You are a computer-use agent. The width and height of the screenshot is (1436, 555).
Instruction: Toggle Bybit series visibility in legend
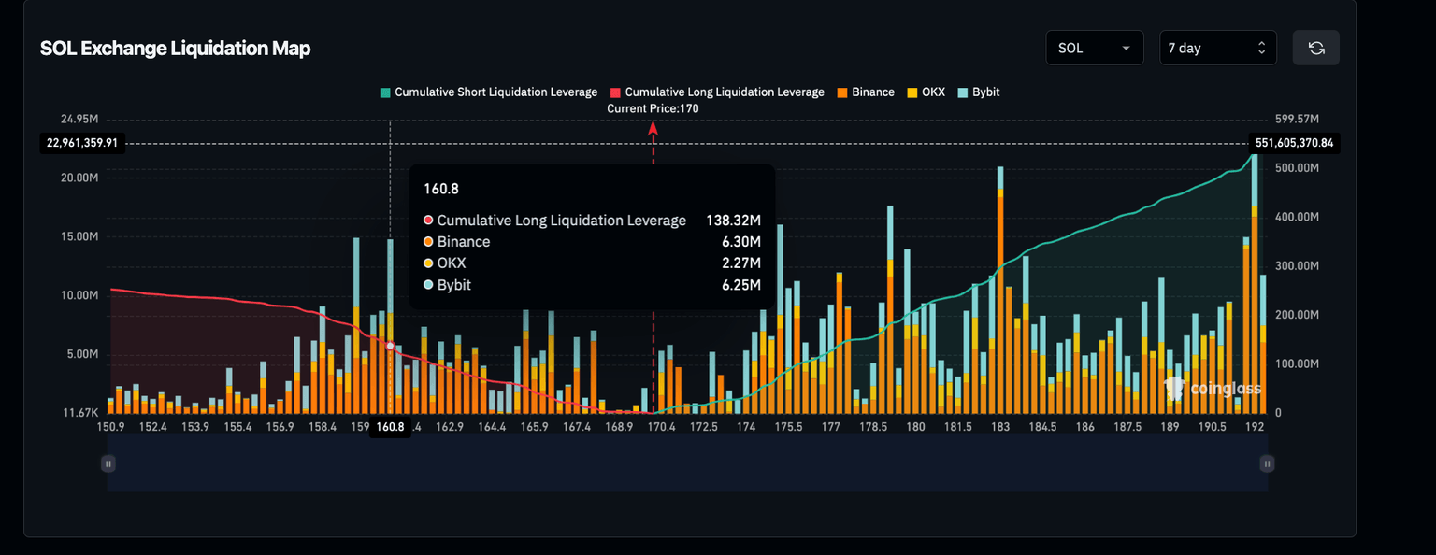985,92
